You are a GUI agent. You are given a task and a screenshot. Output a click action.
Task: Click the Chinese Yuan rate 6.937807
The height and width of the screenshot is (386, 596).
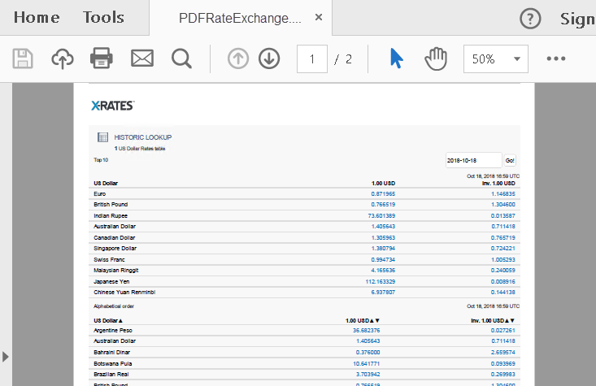pyautogui.click(x=383, y=293)
